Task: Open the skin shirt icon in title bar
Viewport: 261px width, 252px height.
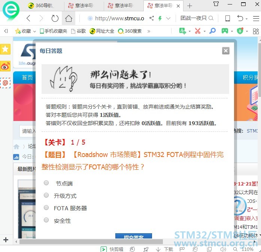Action: tap(216, 4)
